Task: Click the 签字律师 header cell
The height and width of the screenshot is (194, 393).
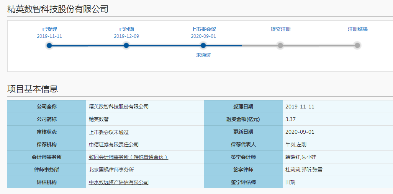Action: [x=243, y=170]
